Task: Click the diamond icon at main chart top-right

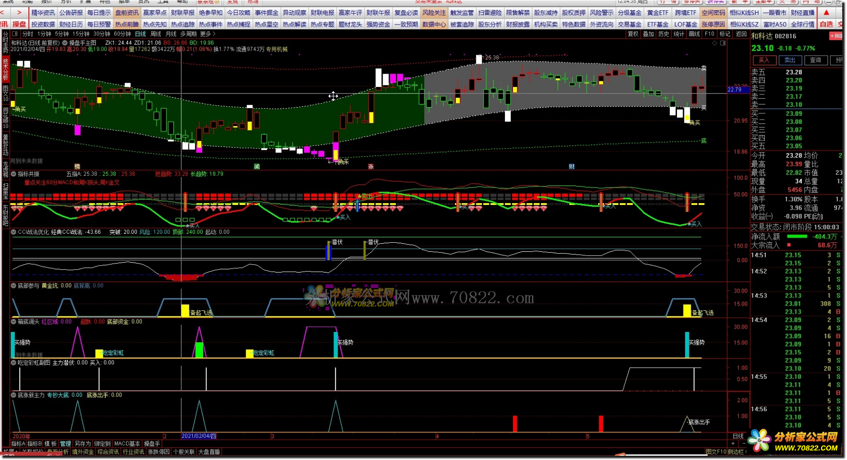Action: point(715,43)
